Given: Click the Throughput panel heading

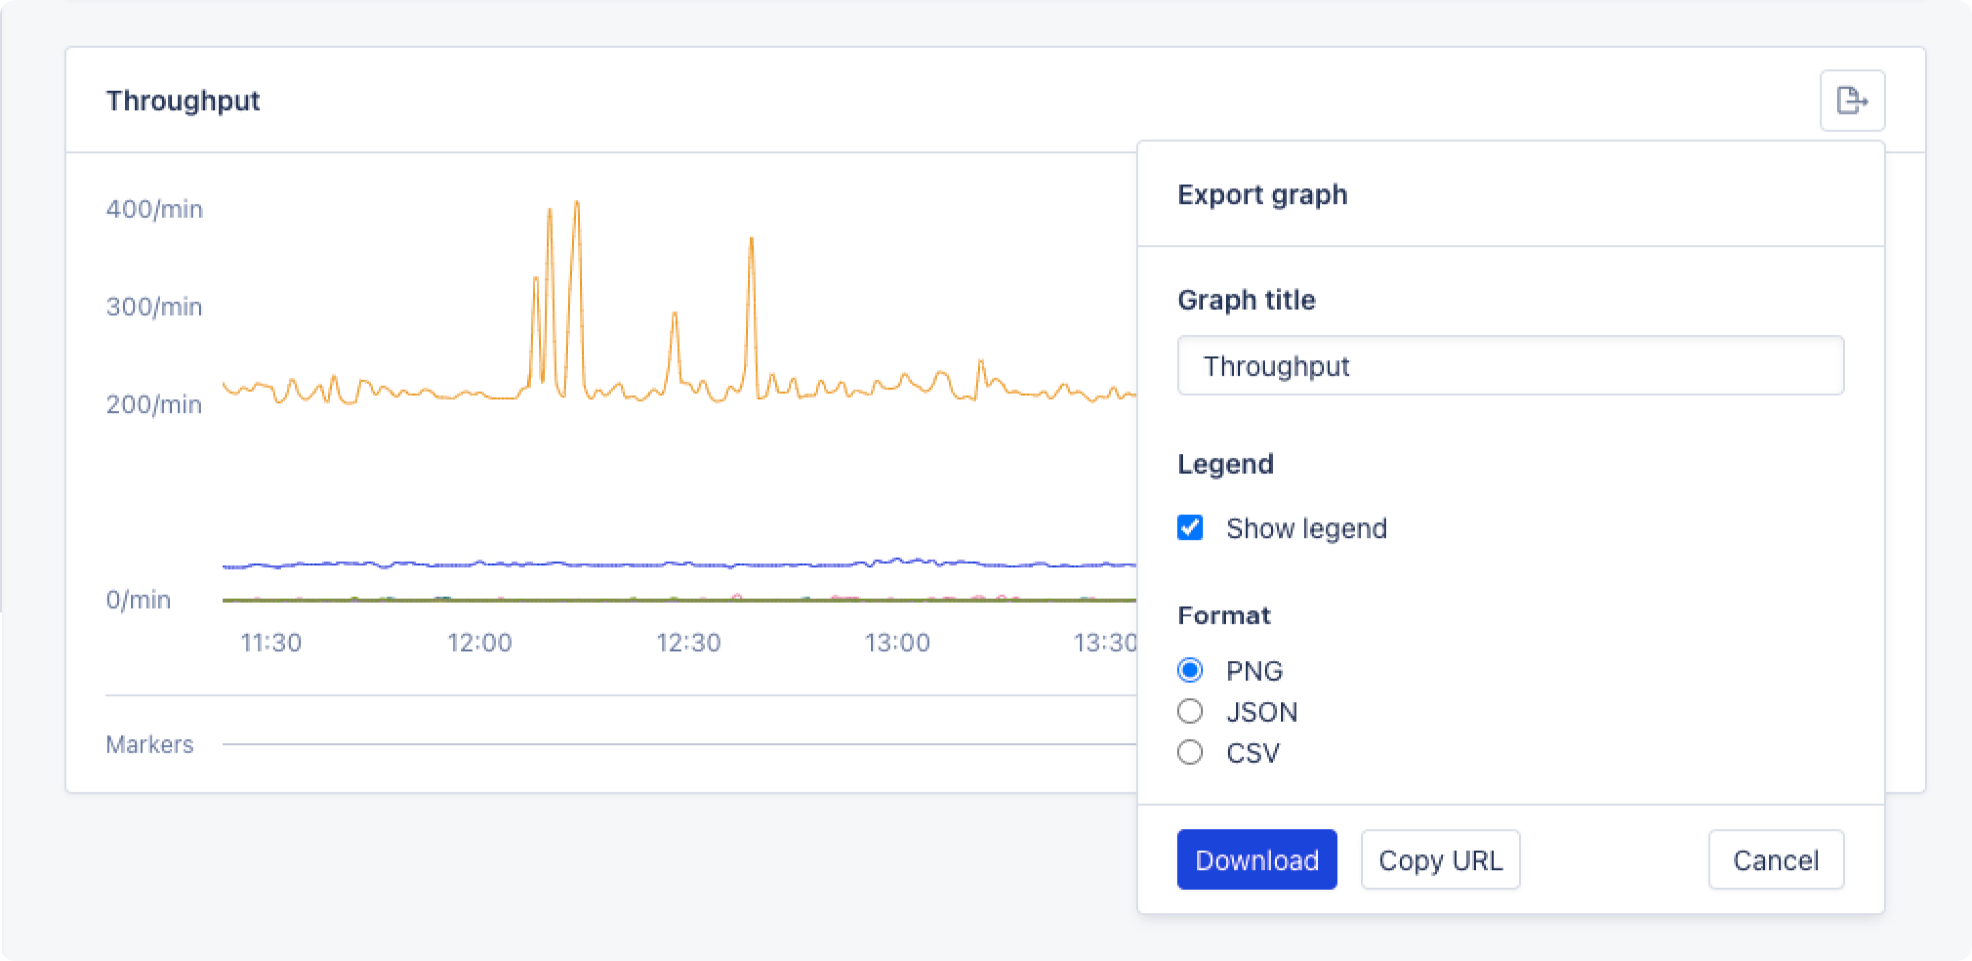Looking at the screenshot, I should click(183, 100).
